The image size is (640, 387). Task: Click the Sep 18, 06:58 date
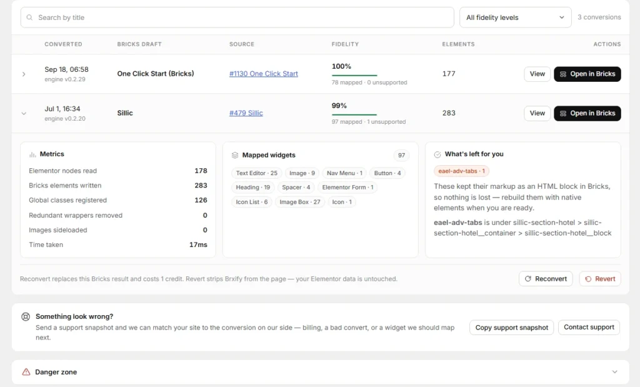(x=66, y=69)
